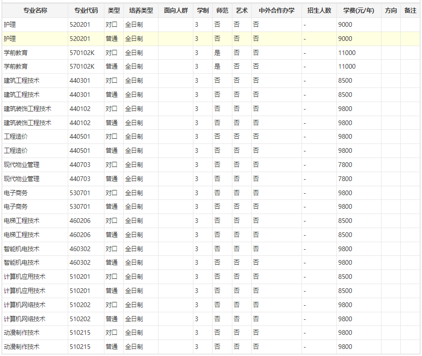Click code 460206 in 电梯工程技术 对口 row

[x=80, y=221]
